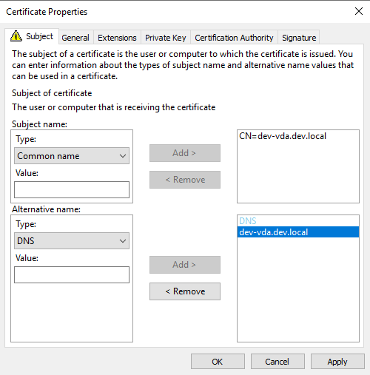Remove the selected alternative name entry
Viewport: 370px width, 375px height.
pyautogui.click(x=185, y=291)
